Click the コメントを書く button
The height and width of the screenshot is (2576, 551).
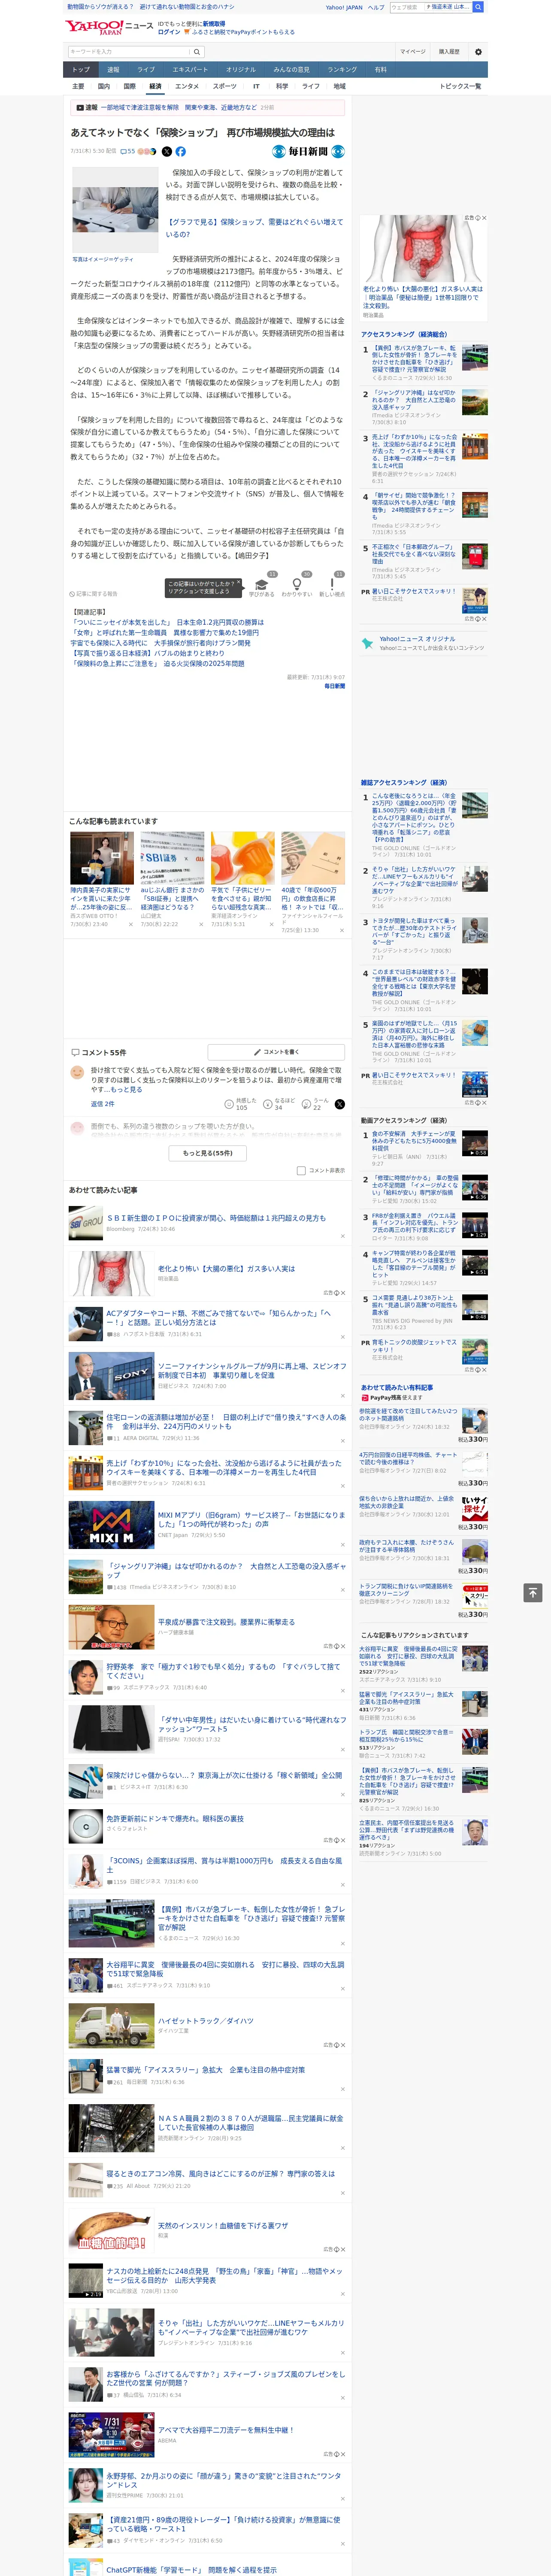click(276, 1052)
